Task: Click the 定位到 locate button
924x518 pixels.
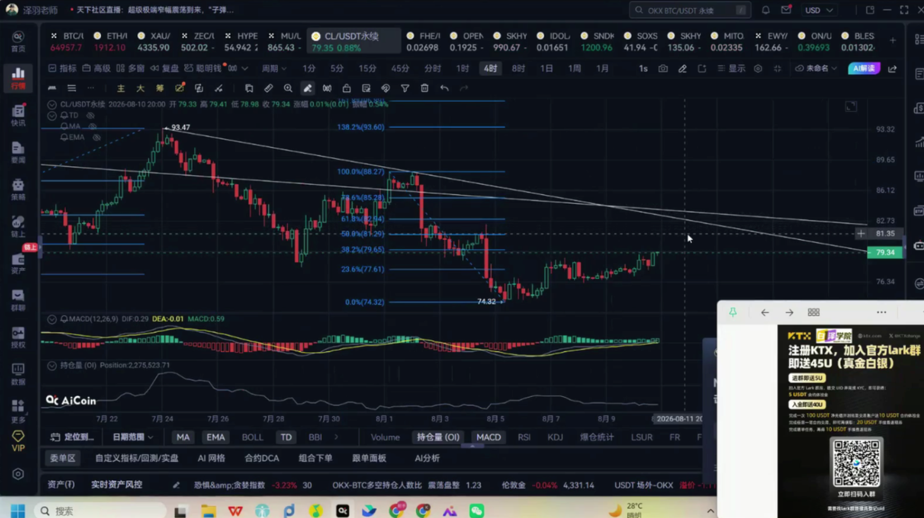Action: [x=73, y=437]
